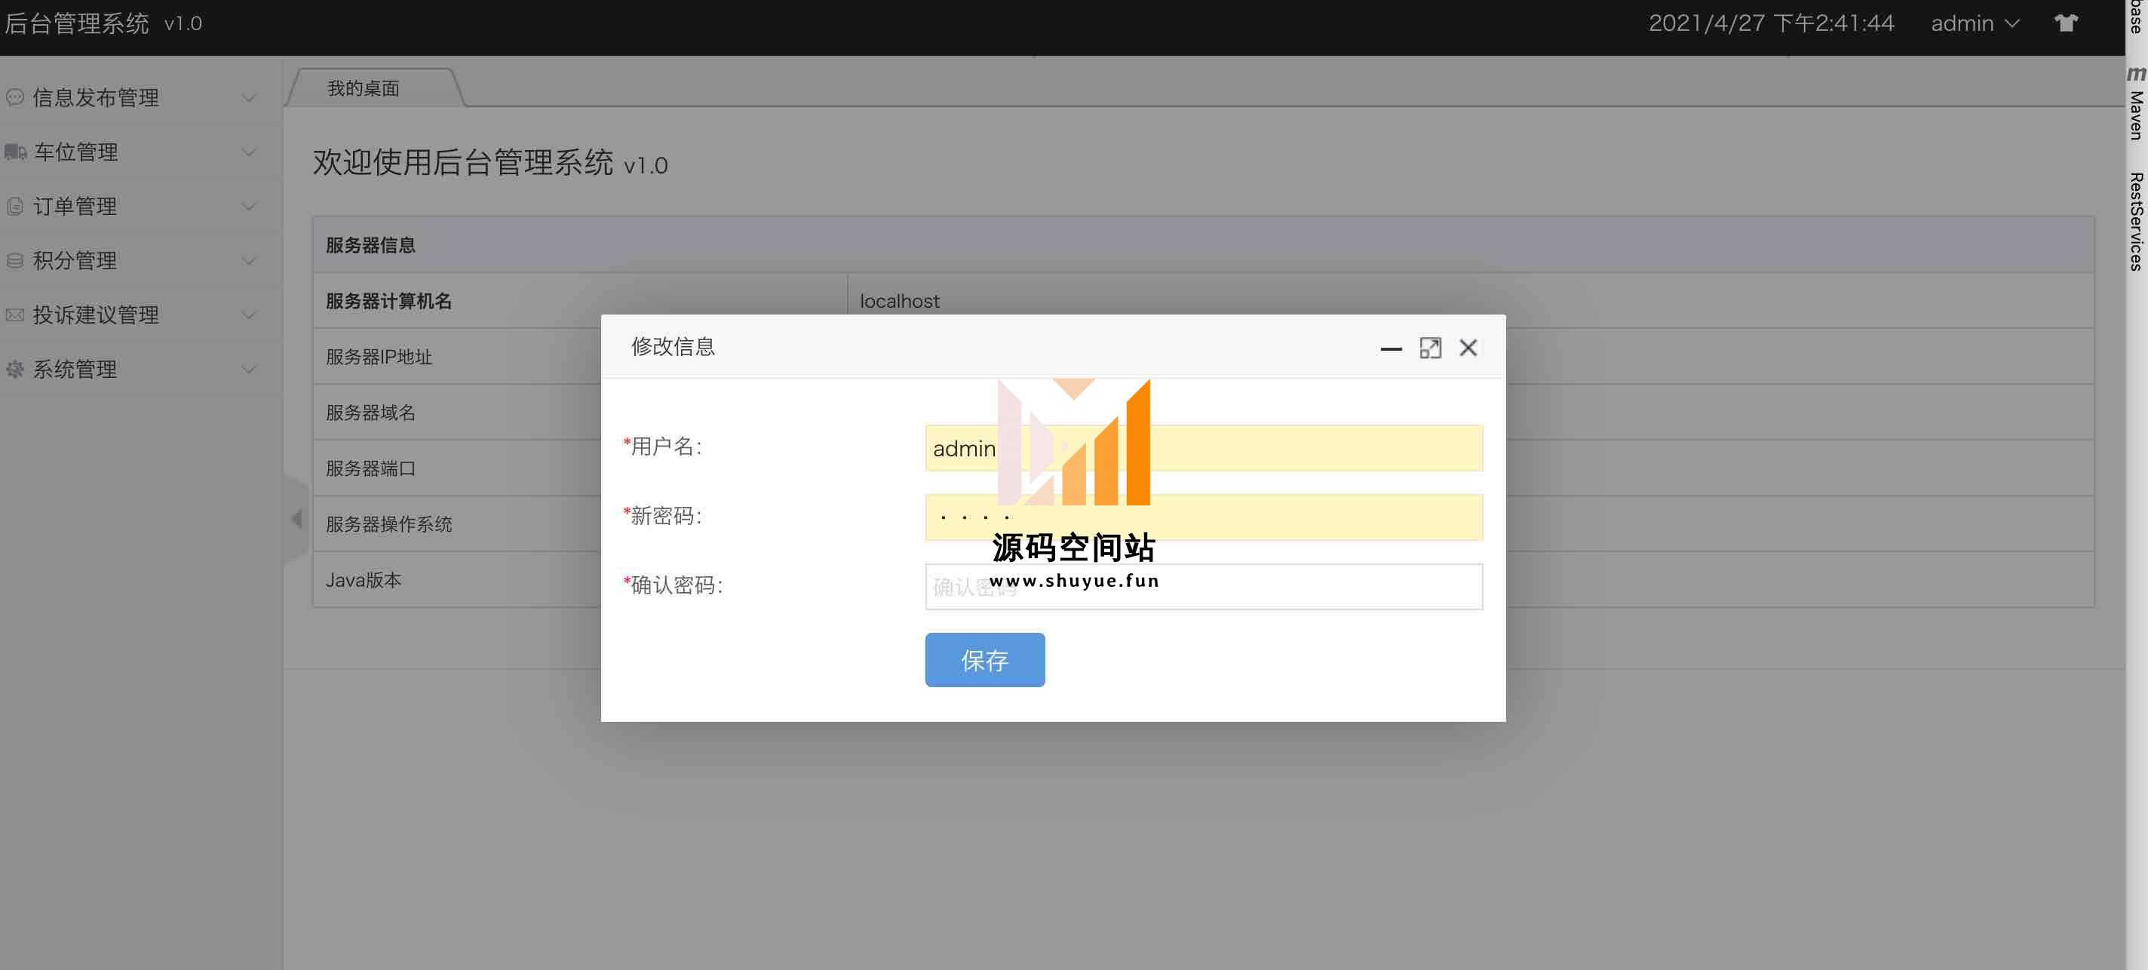This screenshot has height=970, width=2148.
Task: Click the 保存 button
Action: pyautogui.click(x=984, y=660)
